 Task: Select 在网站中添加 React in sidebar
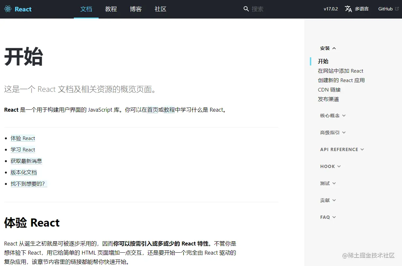coord(341,71)
